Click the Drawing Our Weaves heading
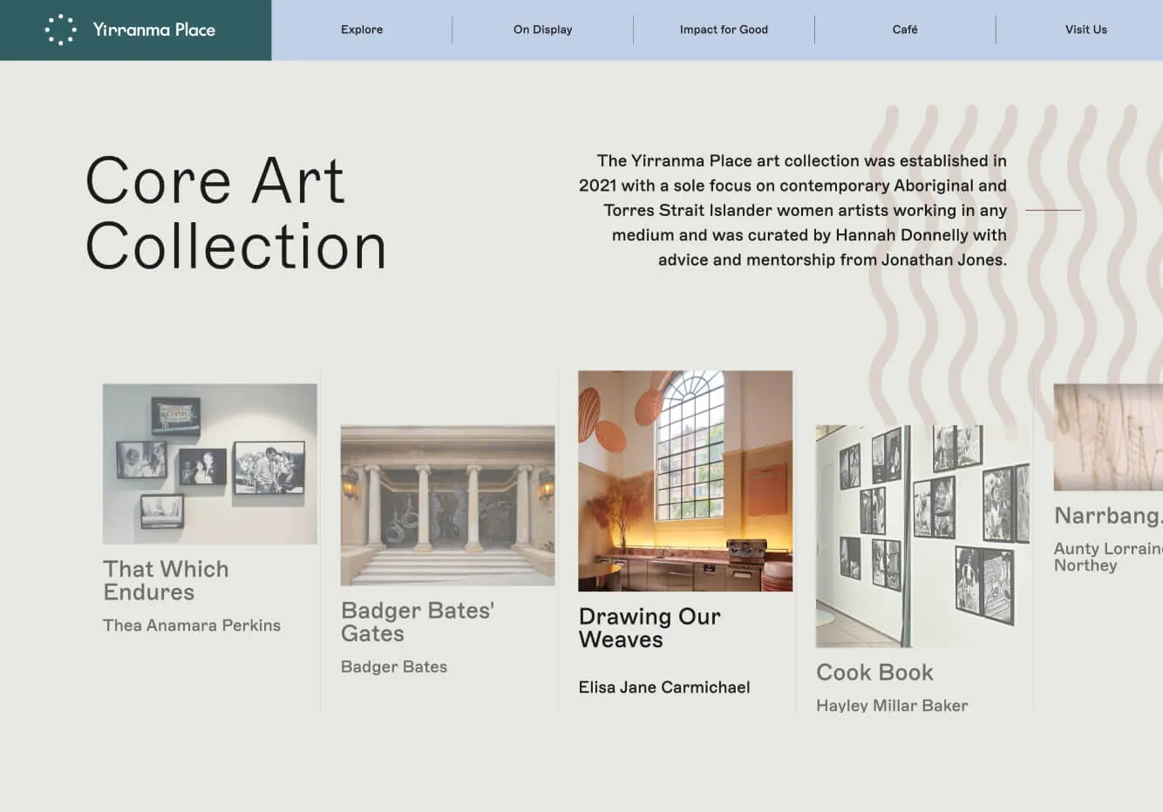Image resolution: width=1163 pixels, height=812 pixels. (650, 628)
